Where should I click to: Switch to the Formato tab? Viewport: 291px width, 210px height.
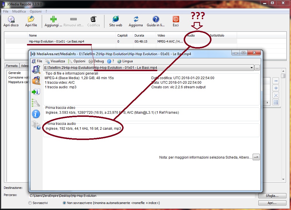pos(12,66)
